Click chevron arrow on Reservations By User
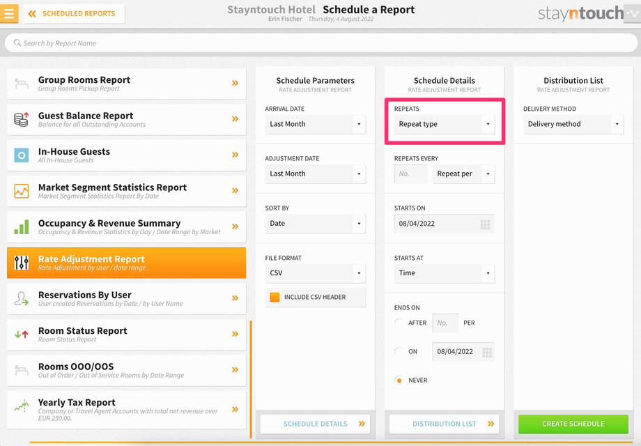 pos(235,298)
